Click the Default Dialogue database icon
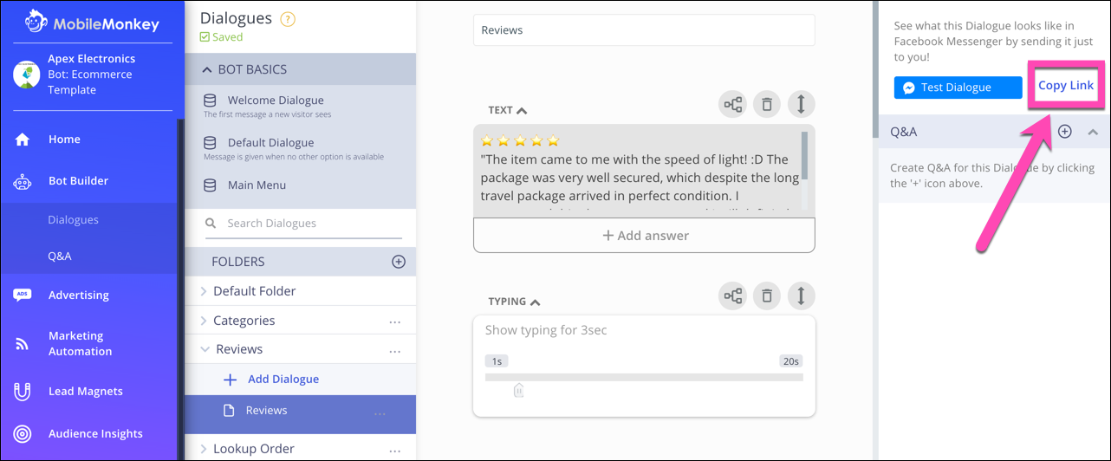The width and height of the screenshot is (1111, 461). tap(210, 143)
